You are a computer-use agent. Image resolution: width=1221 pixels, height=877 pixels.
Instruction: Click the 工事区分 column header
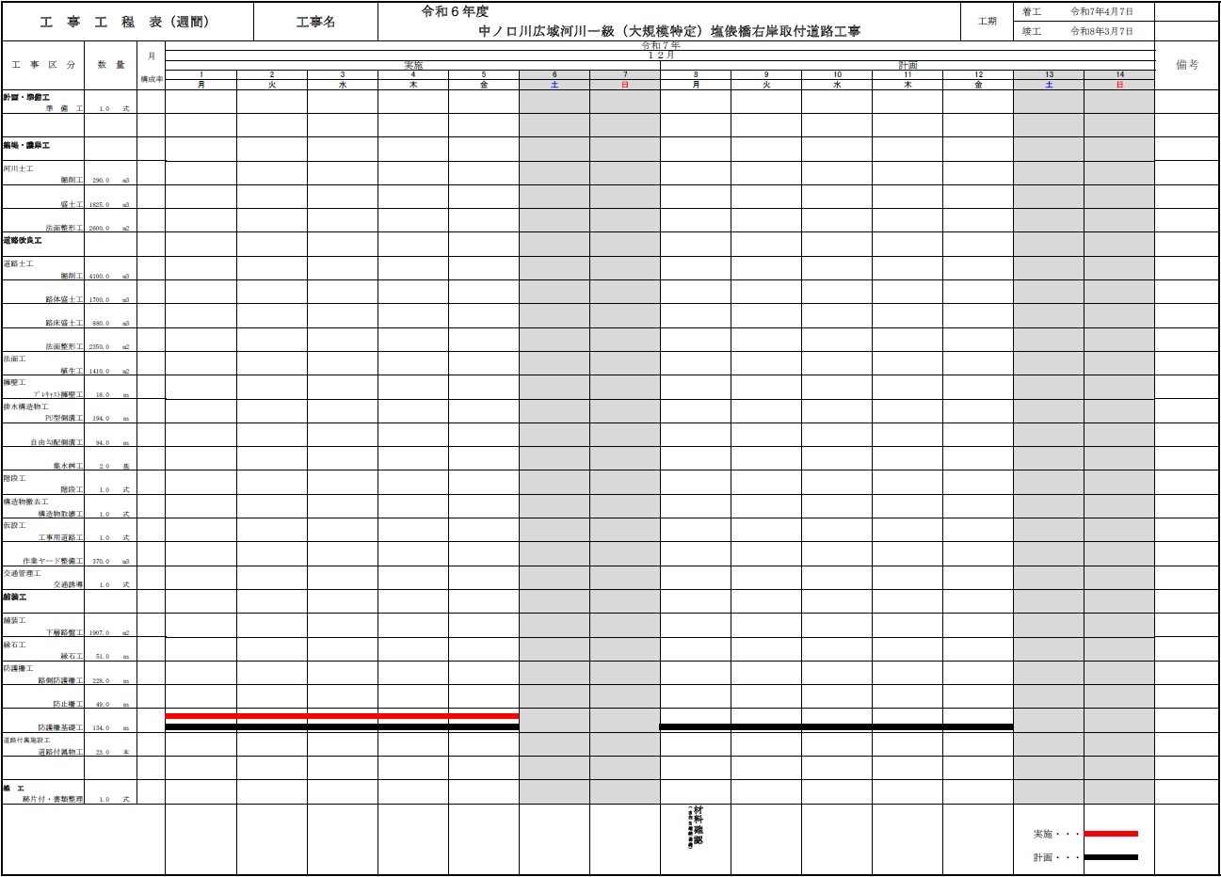[x=43, y=65]
